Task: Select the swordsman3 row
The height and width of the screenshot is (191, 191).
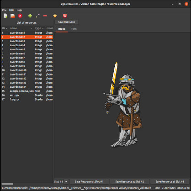Action: click(27, 41)
